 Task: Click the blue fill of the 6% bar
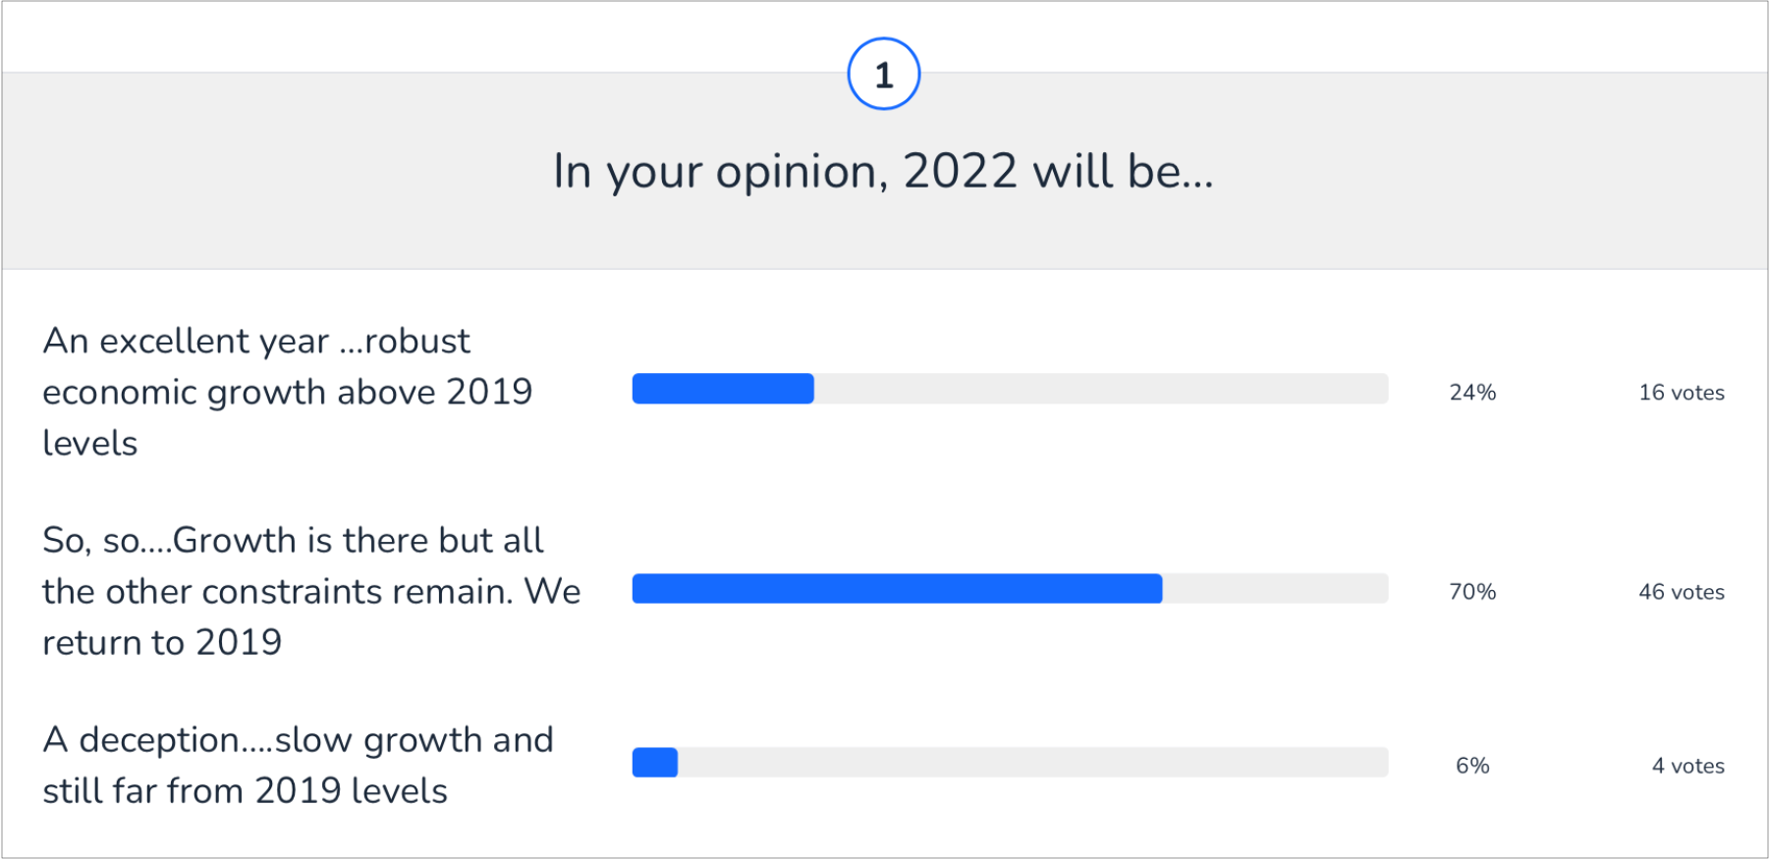click(655, 763)
